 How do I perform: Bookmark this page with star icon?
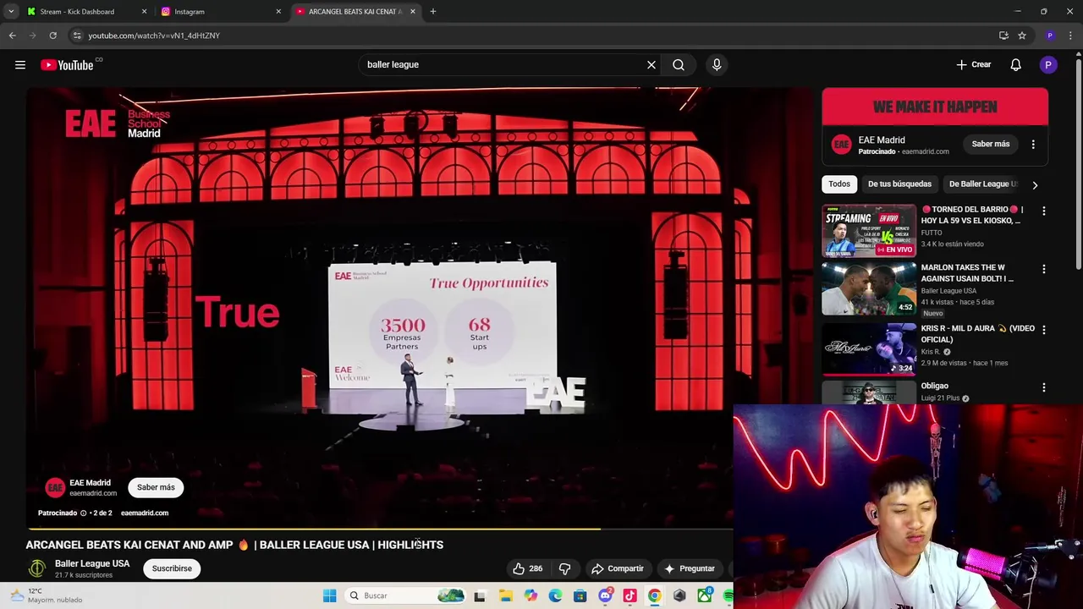[x=1022, y=36]
